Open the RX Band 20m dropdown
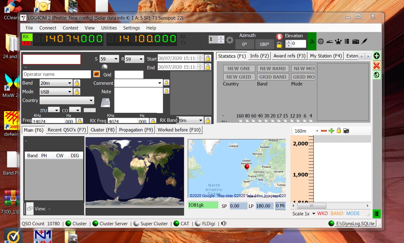Image resolution: width=404 pixels, height=243 pixels. click(201, 120)
